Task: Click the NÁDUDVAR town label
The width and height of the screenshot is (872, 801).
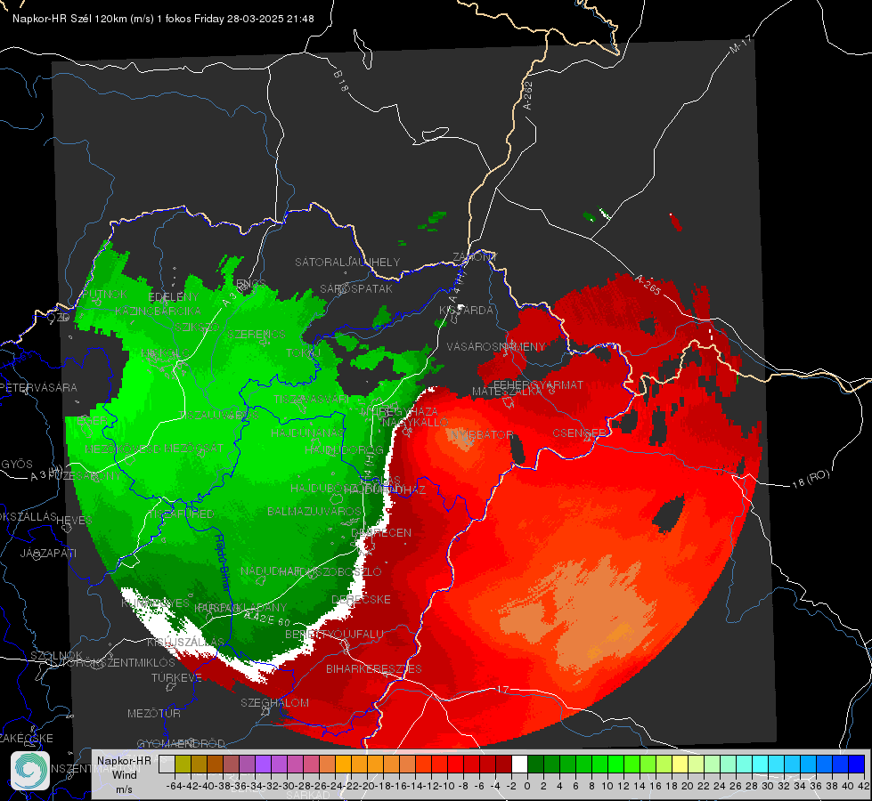Action: tap(271, 570)
